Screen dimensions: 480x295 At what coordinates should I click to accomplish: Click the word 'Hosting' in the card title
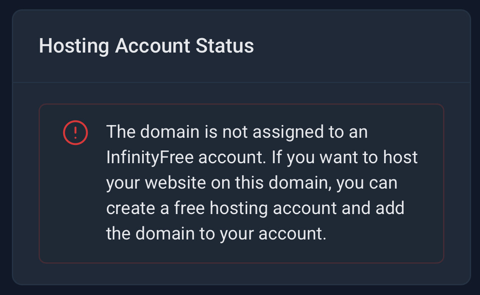point(74,46)
